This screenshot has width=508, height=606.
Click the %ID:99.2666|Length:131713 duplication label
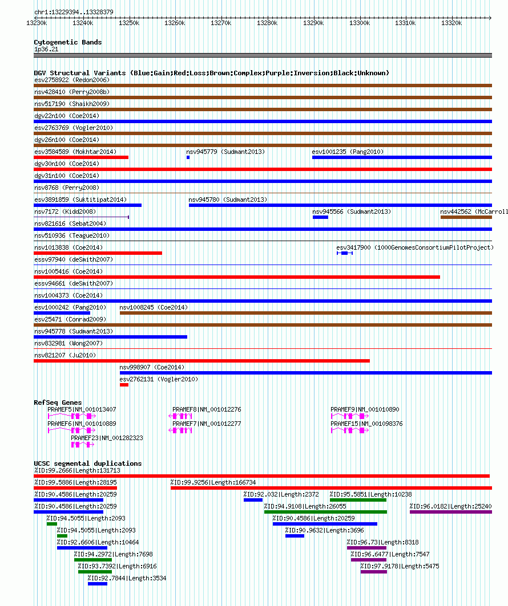[77, 471]
